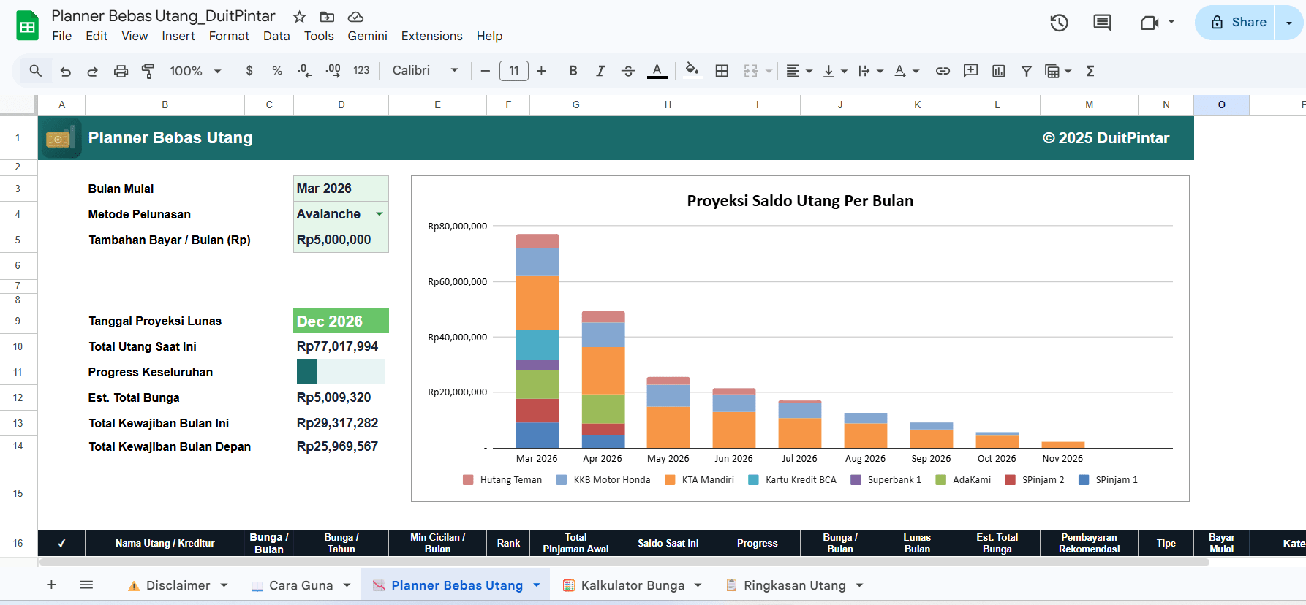Open the Gemini menu
Viewport: 1306px width, 605px height.
pos(367,36)
